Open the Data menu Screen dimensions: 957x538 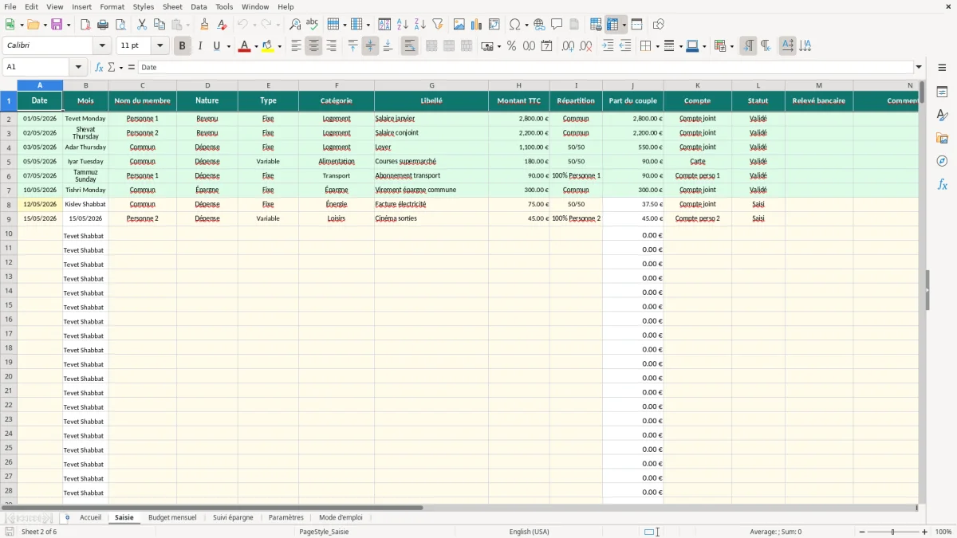pyautogui.click(x=199, y=6)
